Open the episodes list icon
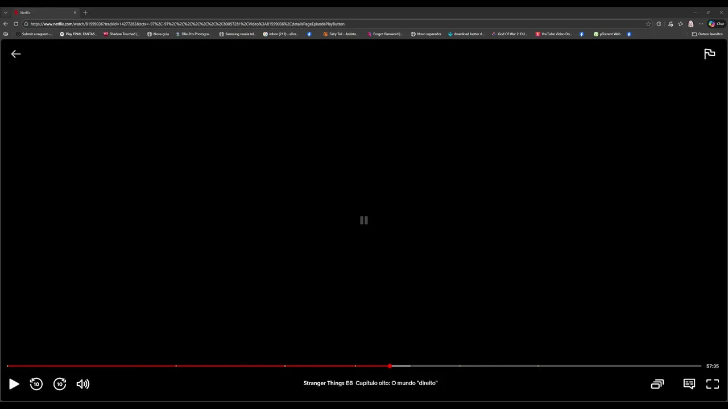Viewport: 728px width, 409px height. [x=657, y=384]
